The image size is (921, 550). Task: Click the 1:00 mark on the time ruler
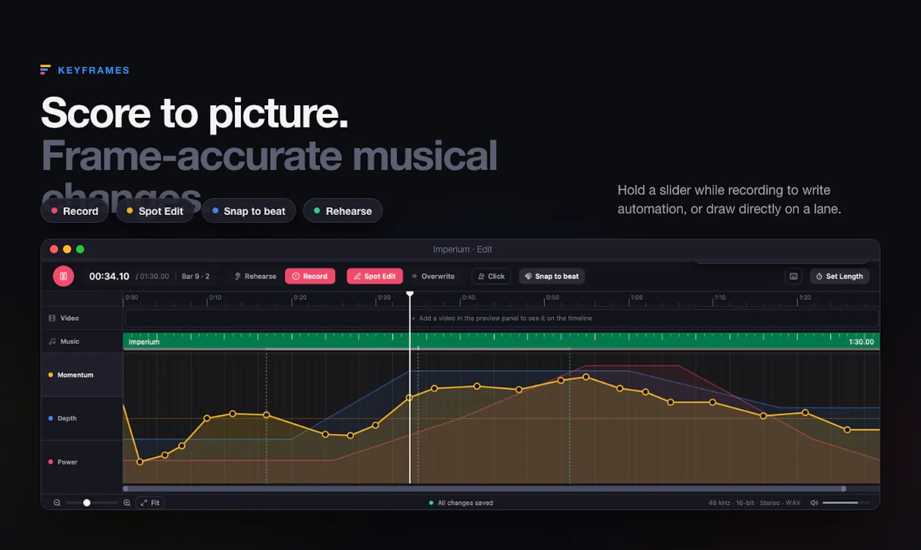pyautogui.click(x=637, y=298)
